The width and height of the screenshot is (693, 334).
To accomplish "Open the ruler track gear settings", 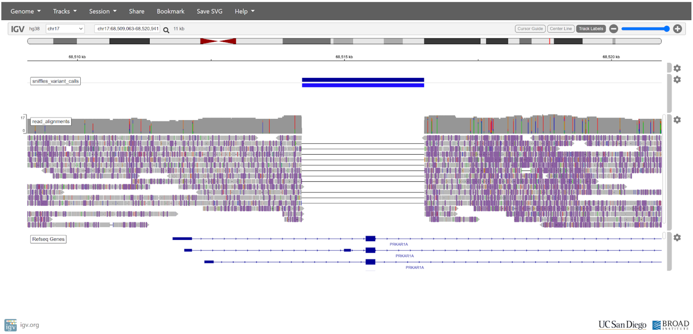I will (x=677, y=68).
